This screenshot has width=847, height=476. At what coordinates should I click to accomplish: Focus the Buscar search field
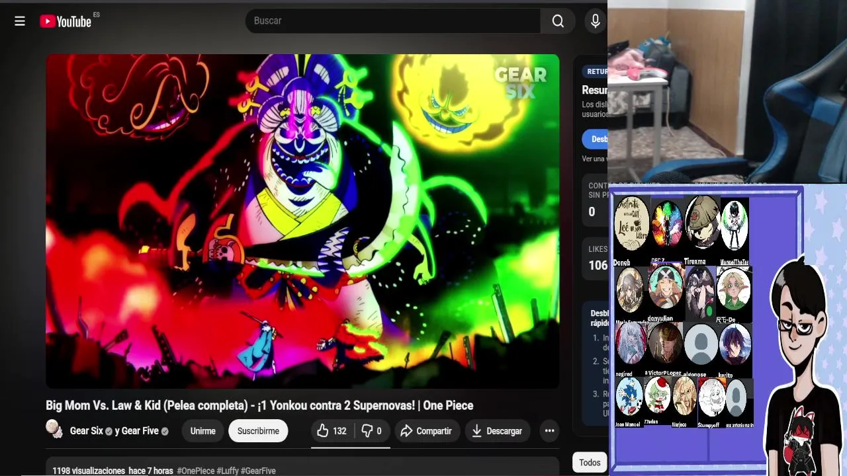click(393, 21)
